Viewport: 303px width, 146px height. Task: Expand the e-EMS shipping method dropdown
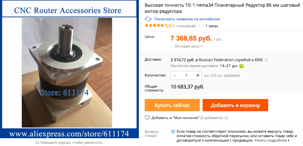click(266, 60)
